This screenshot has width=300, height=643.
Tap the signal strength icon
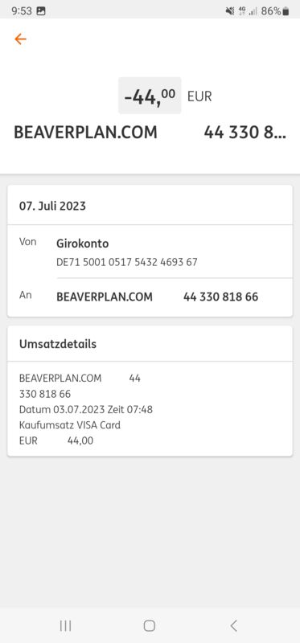[x=253, y=11]
